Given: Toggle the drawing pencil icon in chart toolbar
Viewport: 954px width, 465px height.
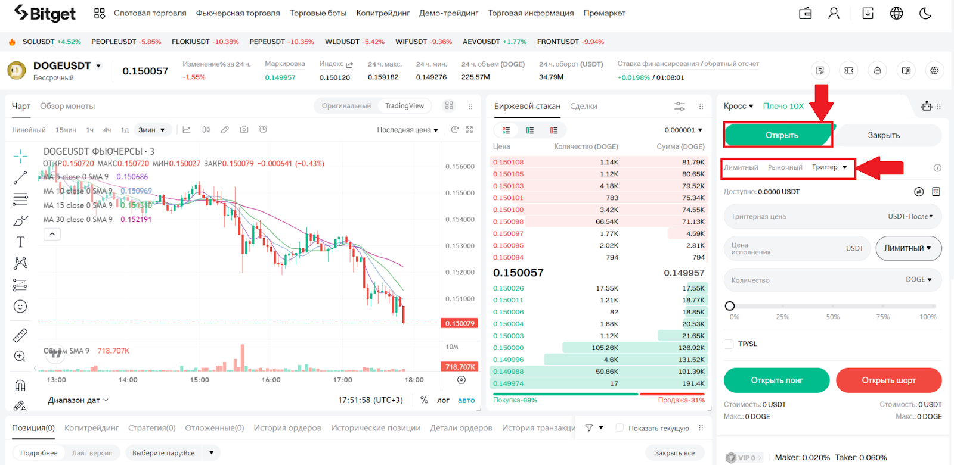Looking at the screenshot, I should click(225, 129).
